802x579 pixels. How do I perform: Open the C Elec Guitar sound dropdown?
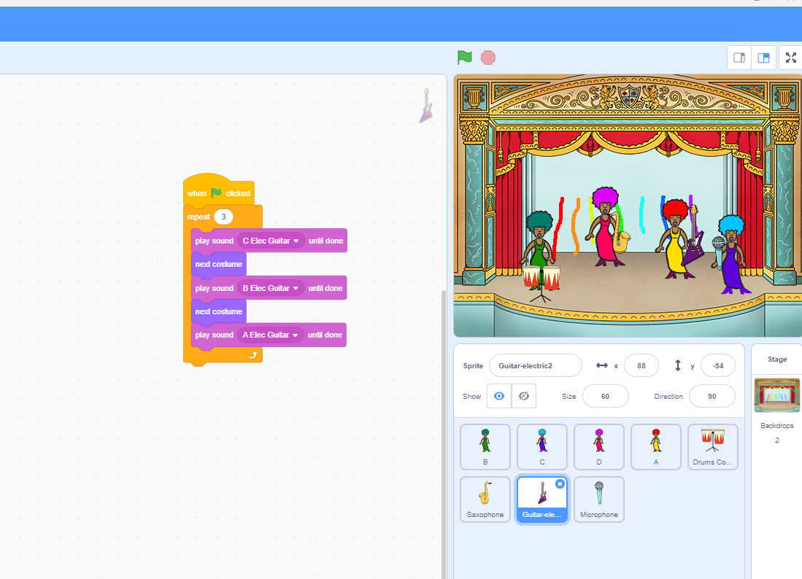point(271,241)
